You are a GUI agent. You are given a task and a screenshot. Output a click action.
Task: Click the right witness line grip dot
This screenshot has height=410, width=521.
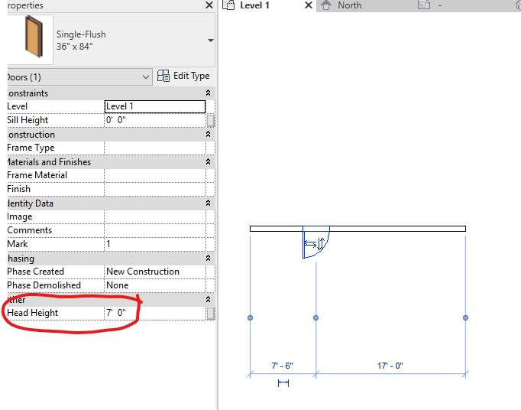pos(465,317)
